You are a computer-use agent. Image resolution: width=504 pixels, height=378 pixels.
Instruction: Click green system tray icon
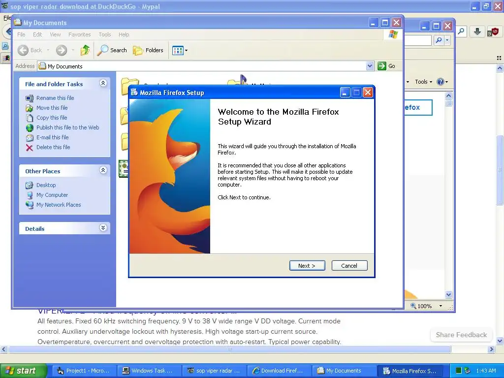coord(459,371)
